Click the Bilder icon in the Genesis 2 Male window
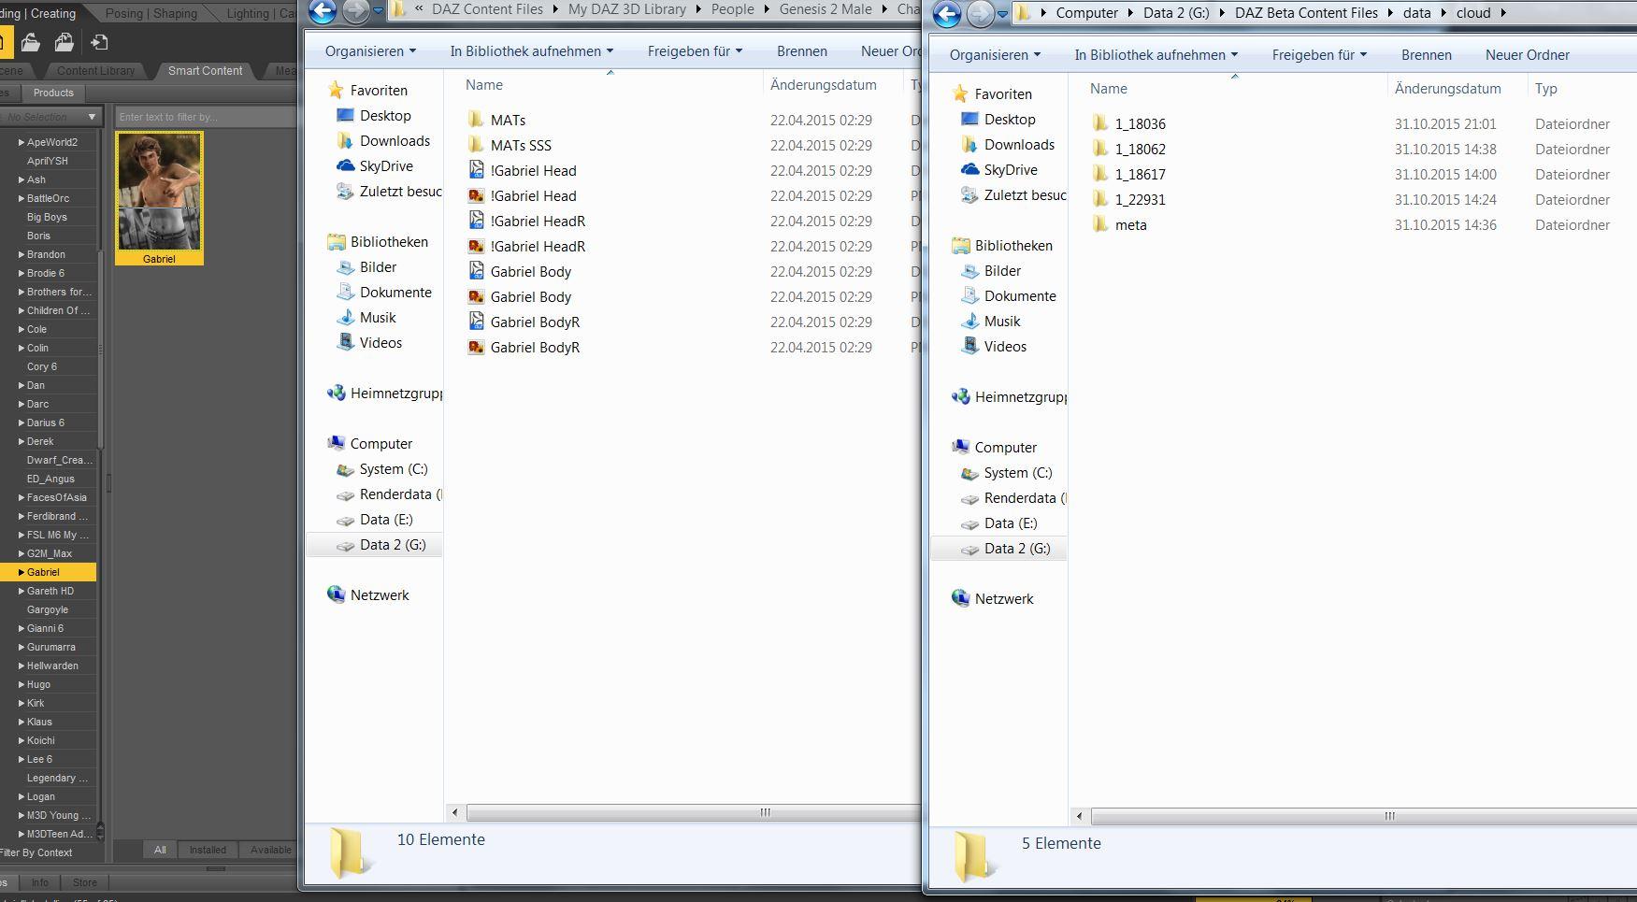1637x902 pixels. pos(345,266)
